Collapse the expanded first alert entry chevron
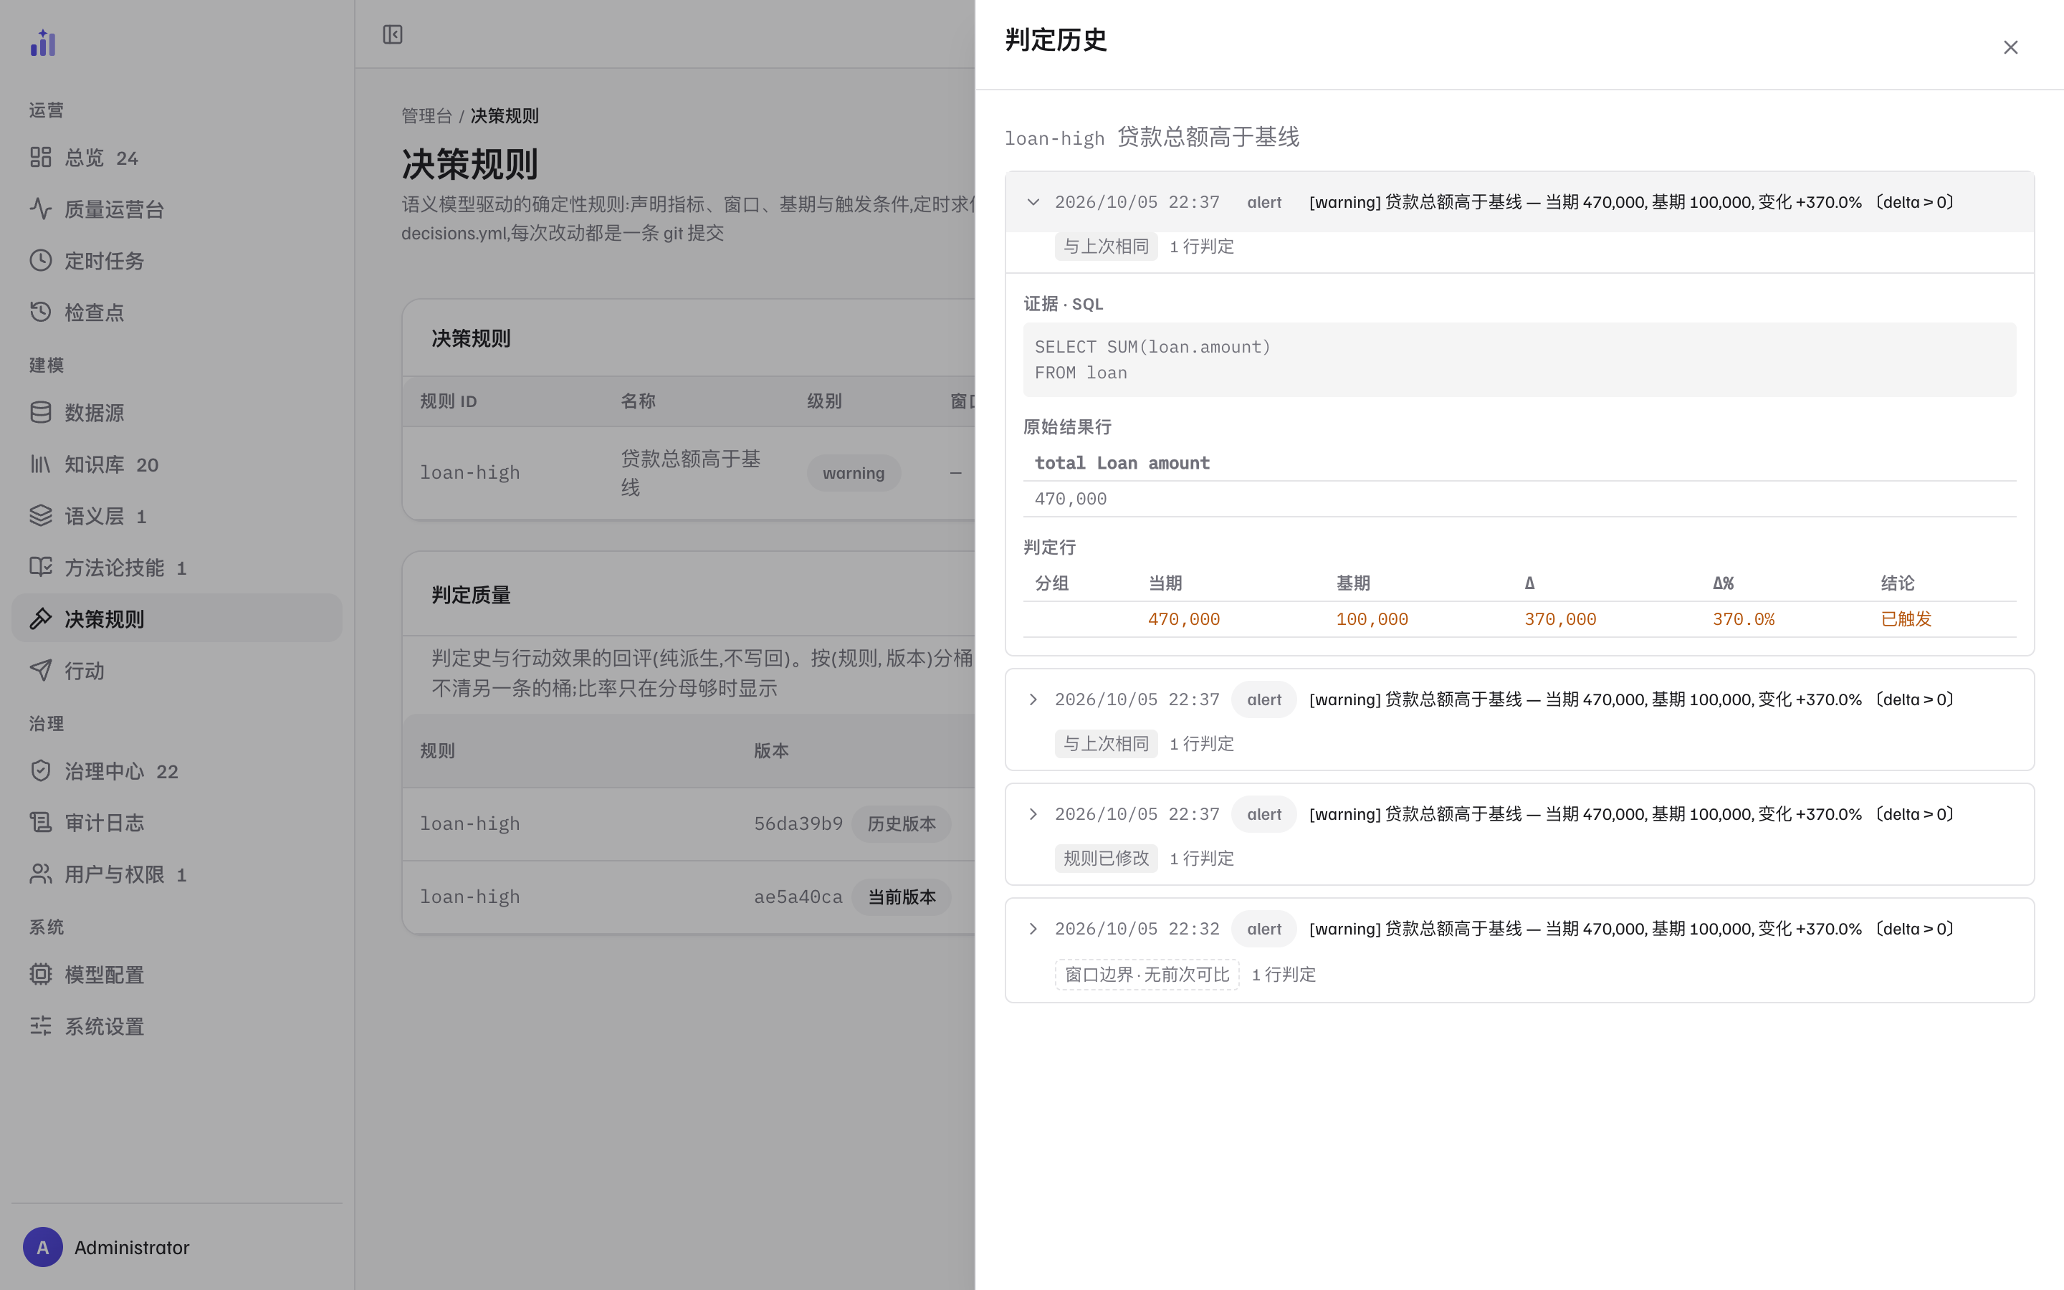2064x1290 pixels. (1033, 202)
